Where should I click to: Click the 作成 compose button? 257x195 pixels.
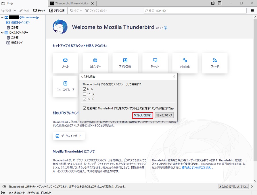tap(24, 11)
